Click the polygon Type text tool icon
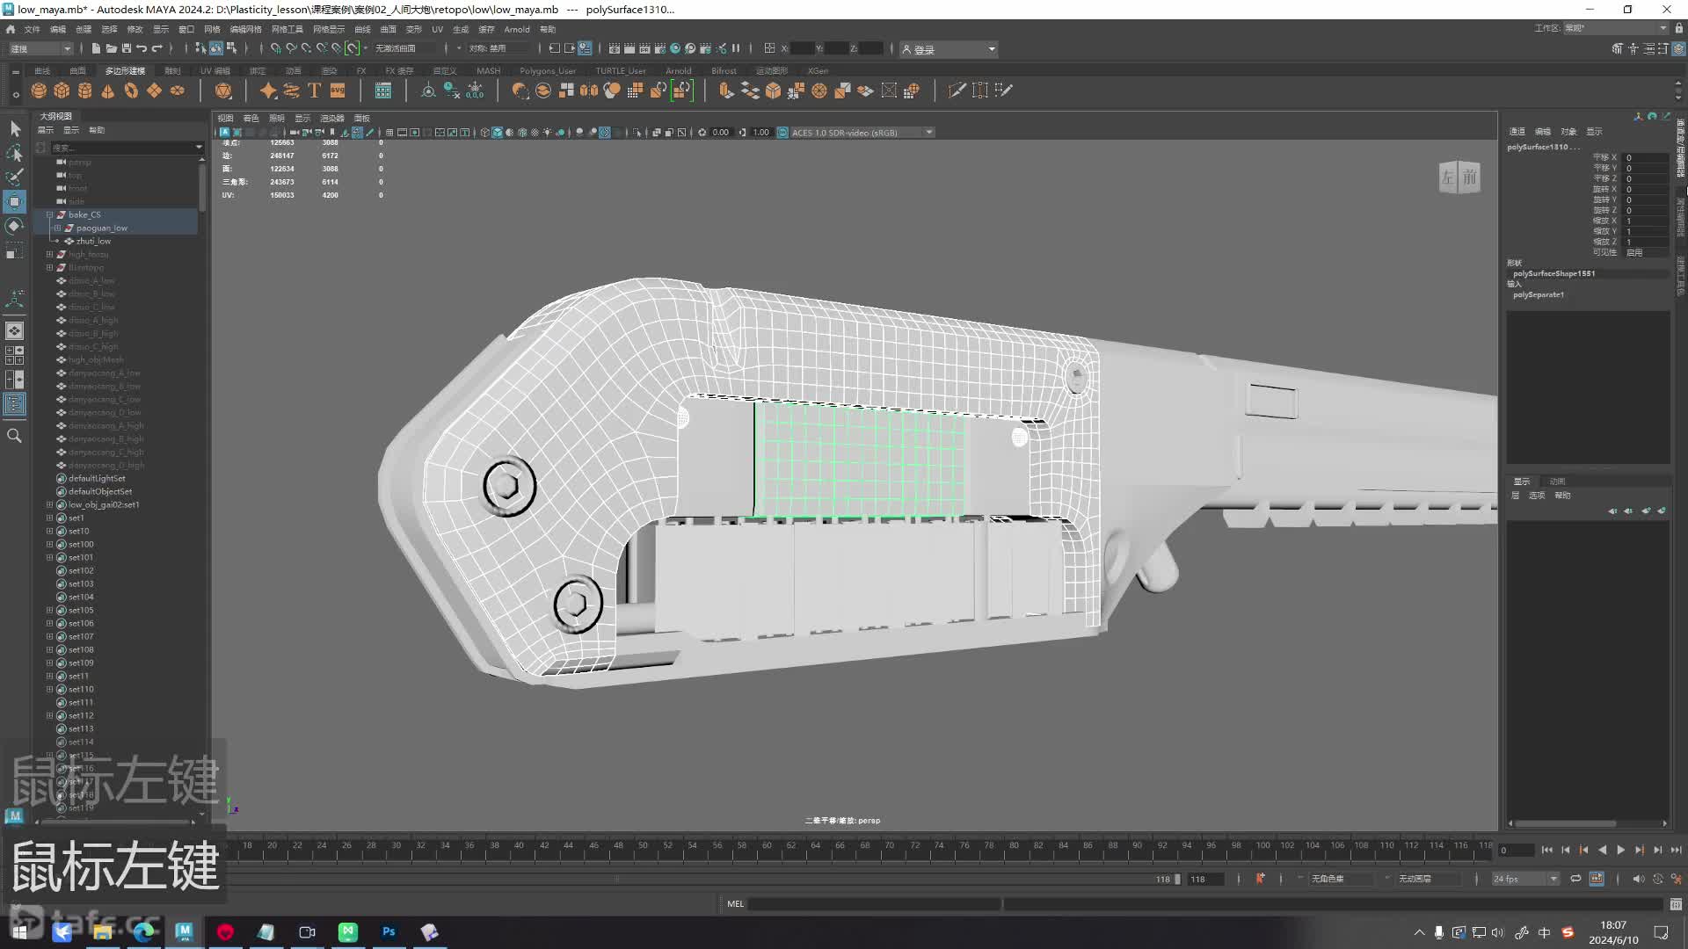This screenshot has height=949, width=1688. click(314, 91)
